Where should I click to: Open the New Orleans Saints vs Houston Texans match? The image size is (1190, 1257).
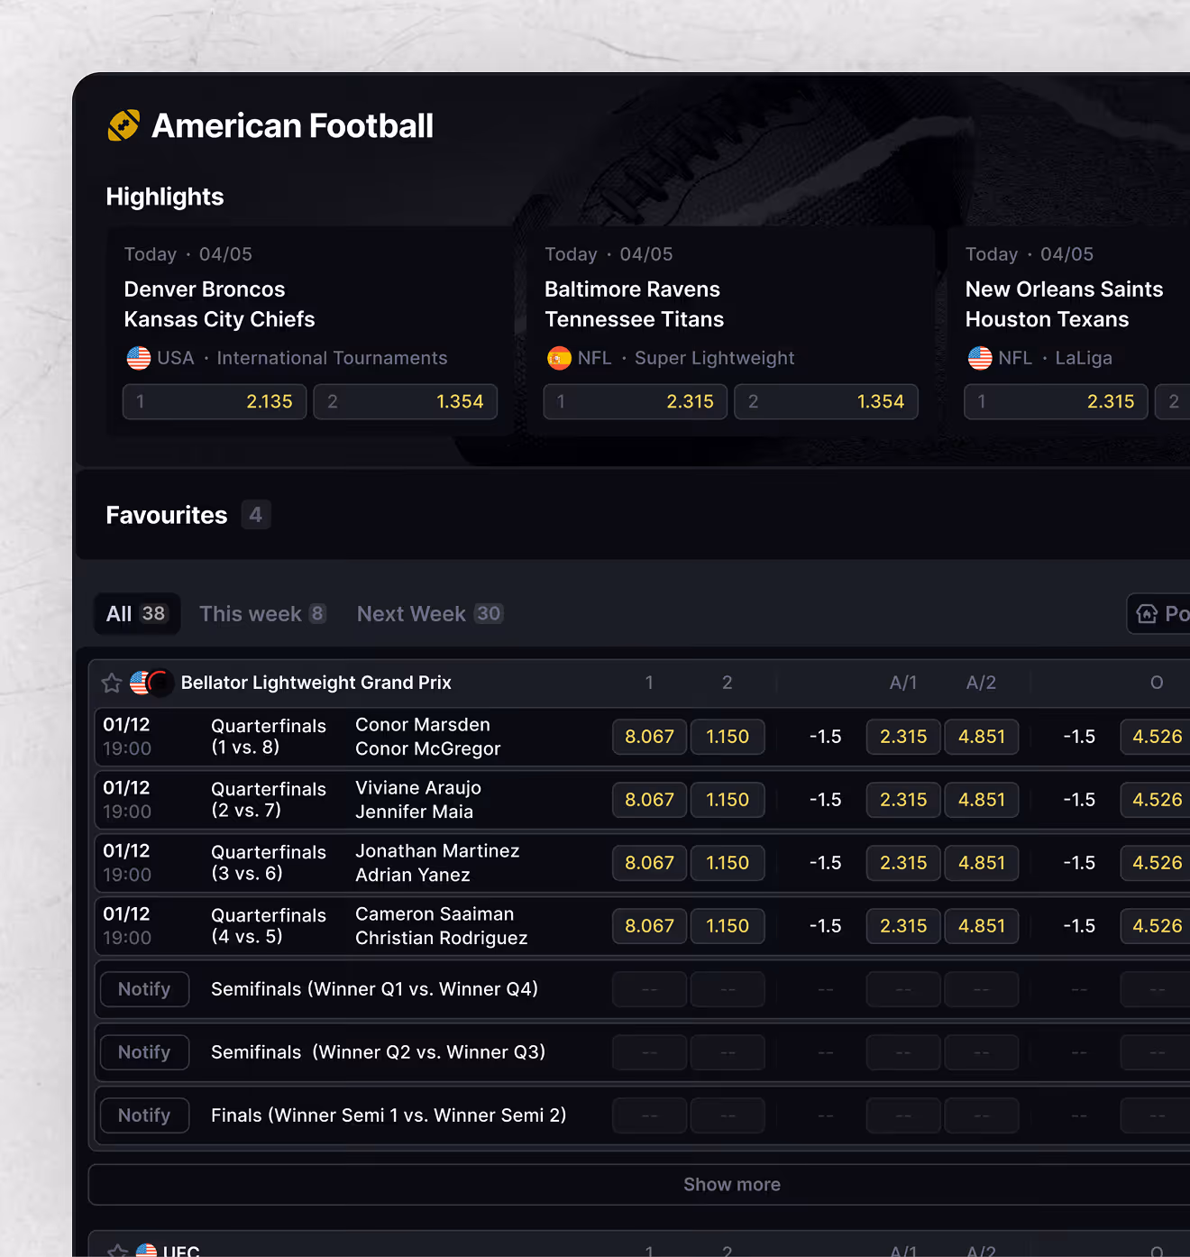(1064, 304)
